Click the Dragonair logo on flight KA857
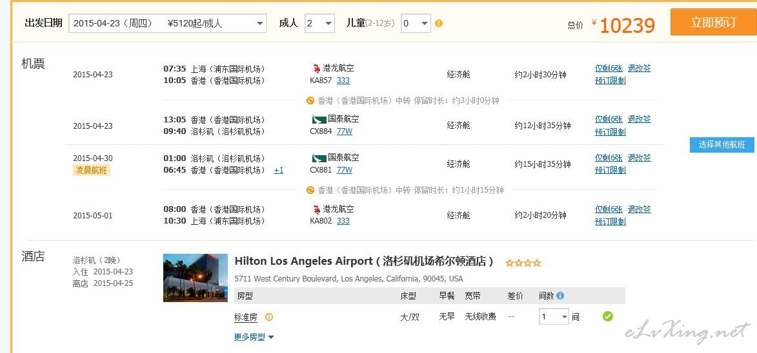Viewport: 757px width, 353px height. [317, 68]
